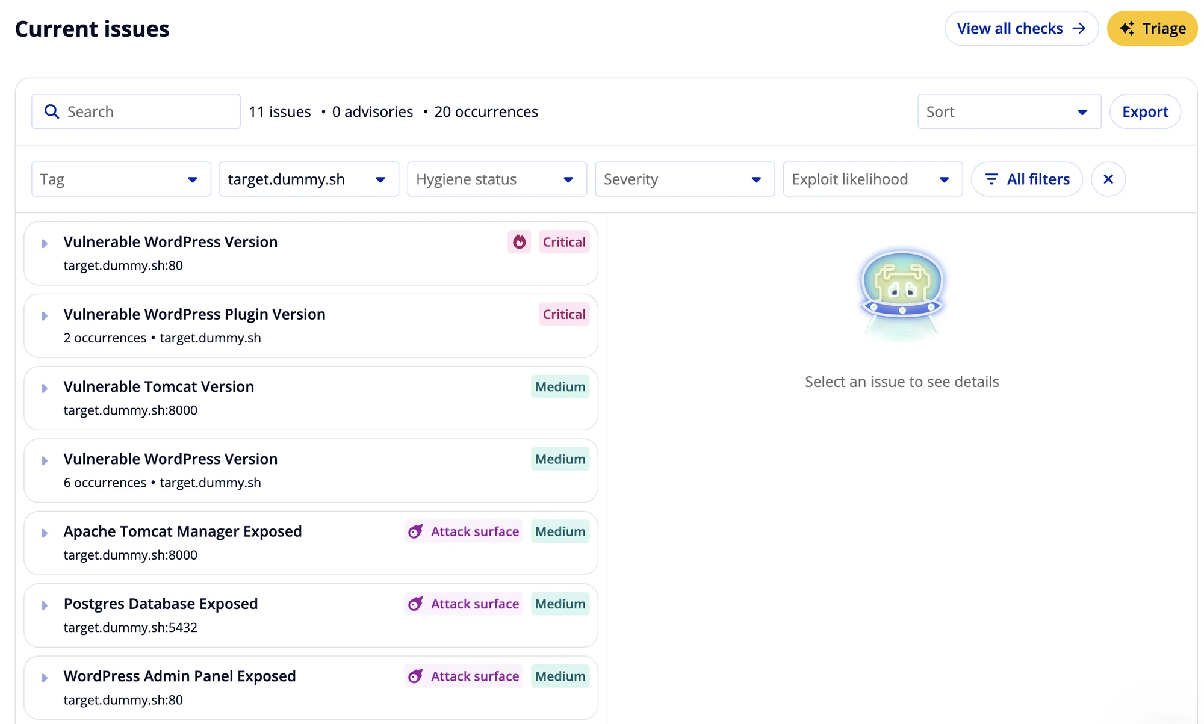Click the Attack surface tag on Apache Tomcat Manager
Image resolution: width=1204 pixels, height=724 pixels.
click(x=464, y=531)
